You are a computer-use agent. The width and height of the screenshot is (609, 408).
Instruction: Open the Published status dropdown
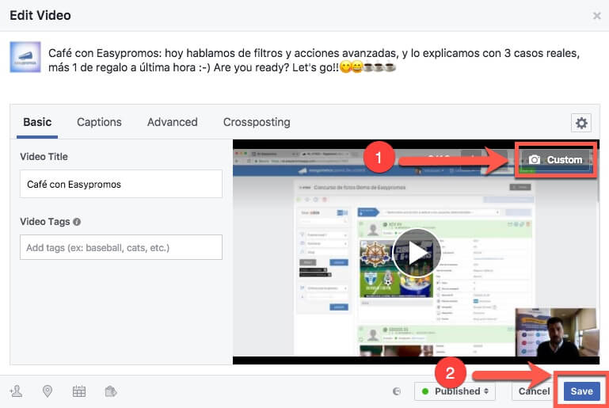coord(455,391)
